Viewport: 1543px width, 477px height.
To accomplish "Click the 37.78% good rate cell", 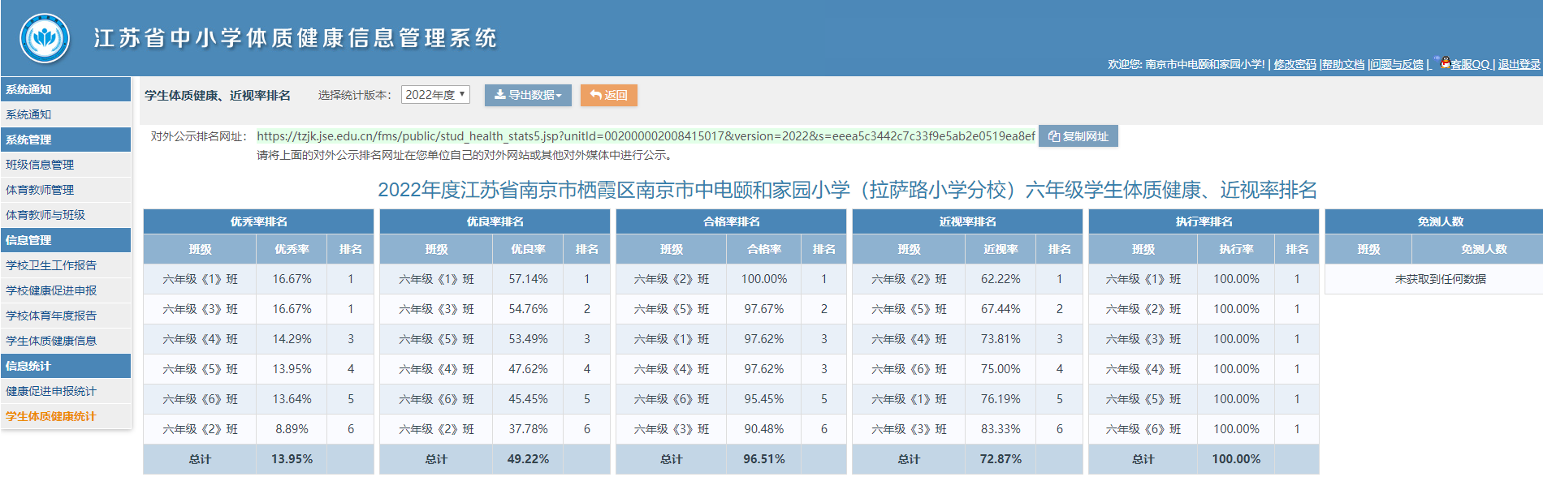I will click(x=528, y=429).
